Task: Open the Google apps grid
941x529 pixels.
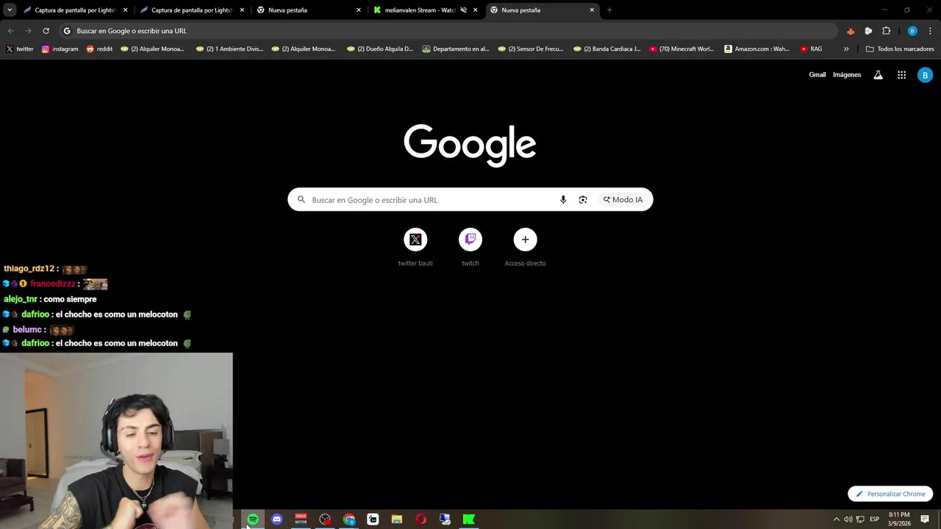Action: [901, 75]
